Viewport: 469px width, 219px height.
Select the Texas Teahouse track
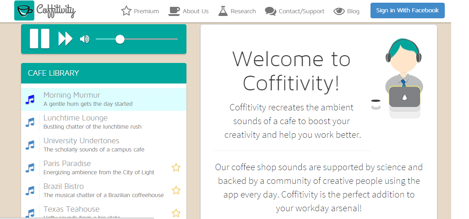pyautogui.click(x=71, y=209)
